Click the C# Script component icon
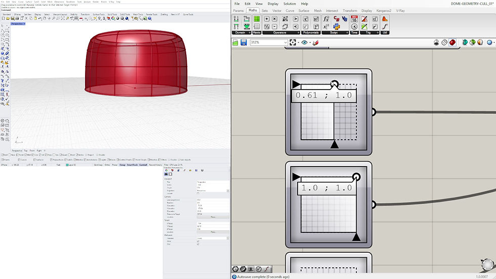 click(337, 19)
